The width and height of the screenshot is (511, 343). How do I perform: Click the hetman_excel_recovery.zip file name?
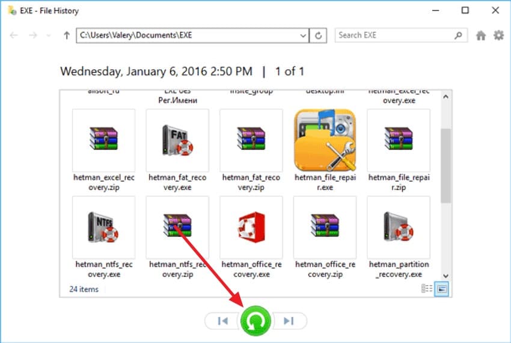[x=103, y=183]
